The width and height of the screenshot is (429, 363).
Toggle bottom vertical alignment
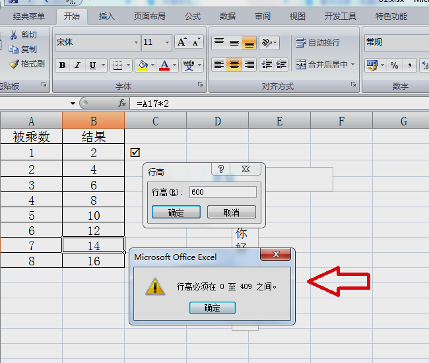[249, 43]
